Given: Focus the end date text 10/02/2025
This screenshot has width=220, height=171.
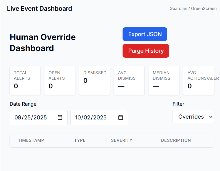Looking at the screenshot, I should [x=91, y=117].
